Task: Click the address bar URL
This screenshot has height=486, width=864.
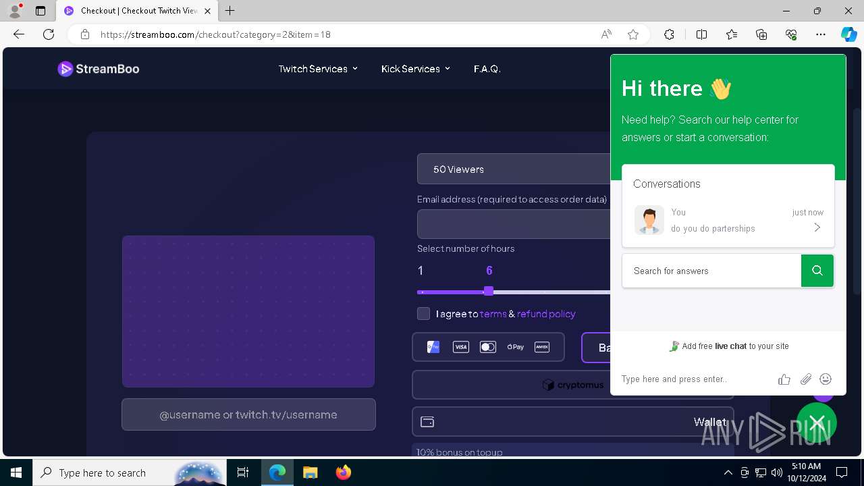Action: [216, 34]
